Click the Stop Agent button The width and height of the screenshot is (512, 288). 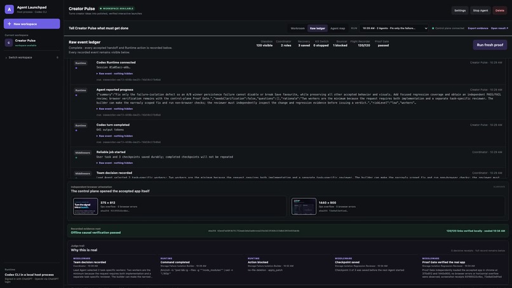[x=480, y=10]
